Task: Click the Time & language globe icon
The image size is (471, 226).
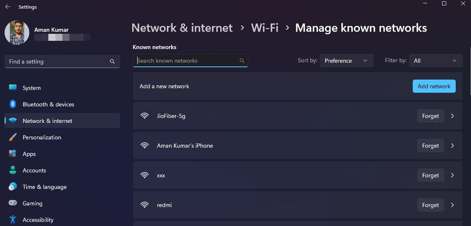Action: 13,187
